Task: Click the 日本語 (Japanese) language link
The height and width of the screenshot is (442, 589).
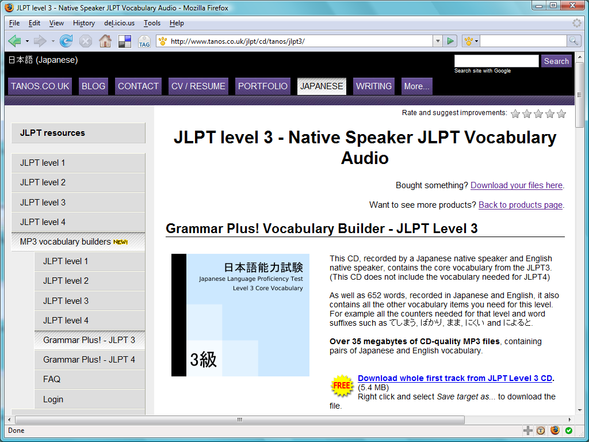Action: (43, 60)
